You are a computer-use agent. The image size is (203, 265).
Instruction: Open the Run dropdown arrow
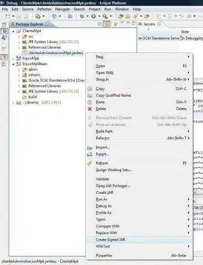[x=99, y=17]
